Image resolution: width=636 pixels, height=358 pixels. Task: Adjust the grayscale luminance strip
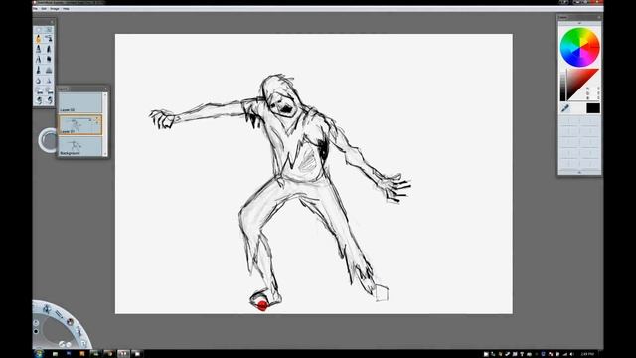tap(563, 86)
